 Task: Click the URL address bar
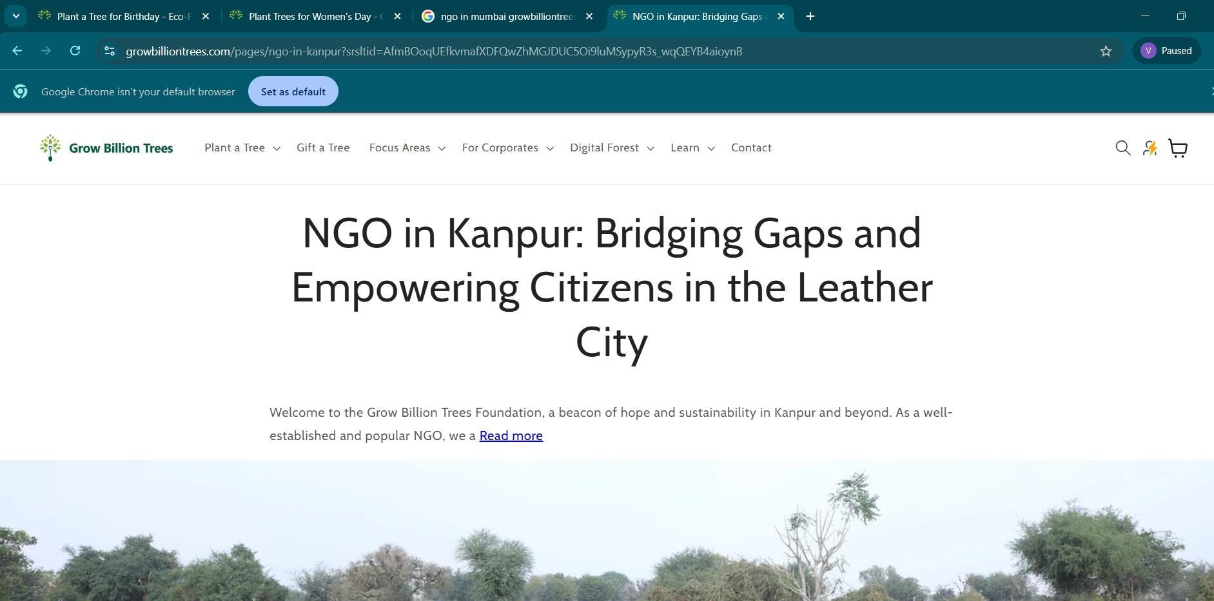click(580, 51)
